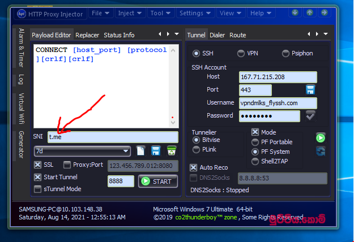Click the SSH Host field 167.71.215.208

[x=278, y=77]
